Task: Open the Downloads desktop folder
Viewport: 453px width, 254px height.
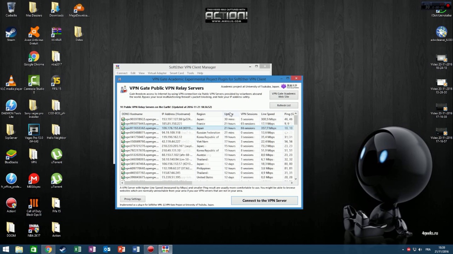Action: [56, 10]
